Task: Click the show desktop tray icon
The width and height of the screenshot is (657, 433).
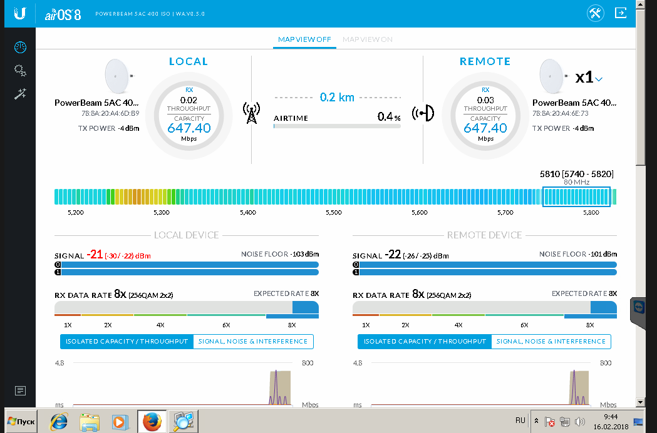Action: [638, 422]
